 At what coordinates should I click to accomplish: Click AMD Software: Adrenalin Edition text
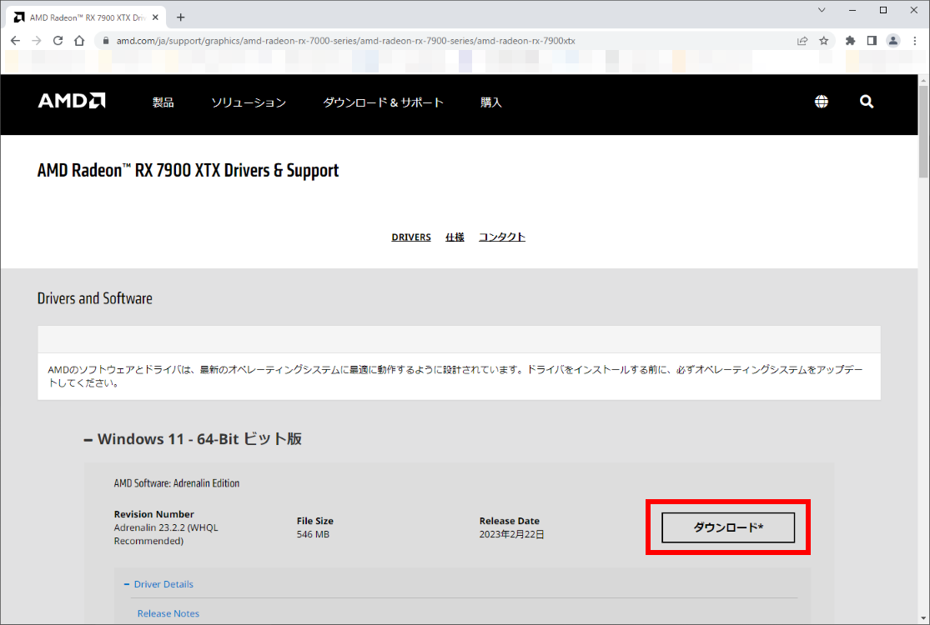(x=177, y=483)
